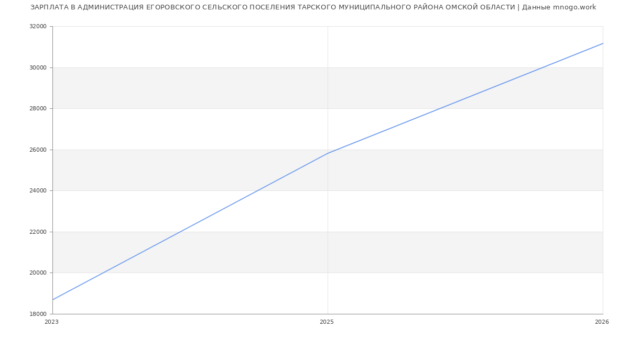This screenshot has height=340, width=629.
Task: Click the 2023 x-axis label
Action: [52, 322]
